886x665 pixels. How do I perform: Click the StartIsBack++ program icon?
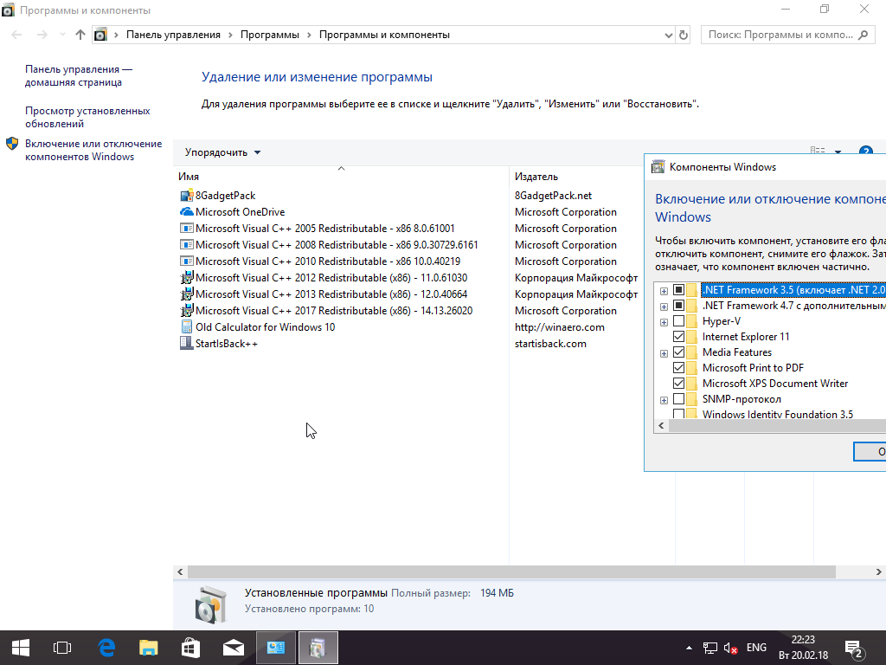pyautogui.click(x=187, y=343)
